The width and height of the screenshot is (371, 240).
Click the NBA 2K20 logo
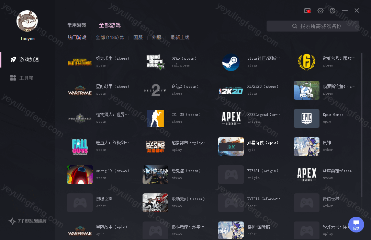click(231, 91)
